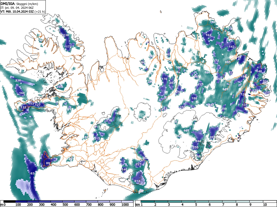277x207 pixels.
Task: Click the 'km 1' label of the kilometer legend
Action: coord(139,205)
